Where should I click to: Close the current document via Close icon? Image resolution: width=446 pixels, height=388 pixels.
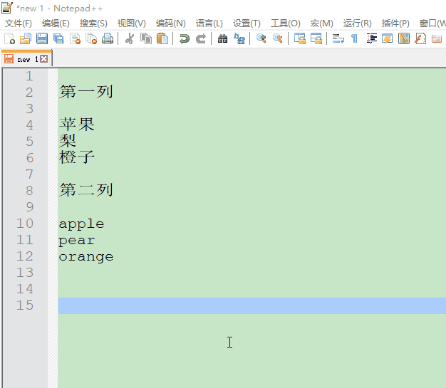[75, 38]
